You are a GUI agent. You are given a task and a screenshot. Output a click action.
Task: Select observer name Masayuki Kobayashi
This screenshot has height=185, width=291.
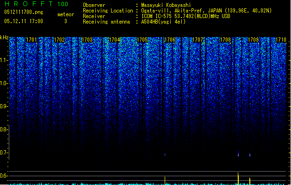(166, 5)
